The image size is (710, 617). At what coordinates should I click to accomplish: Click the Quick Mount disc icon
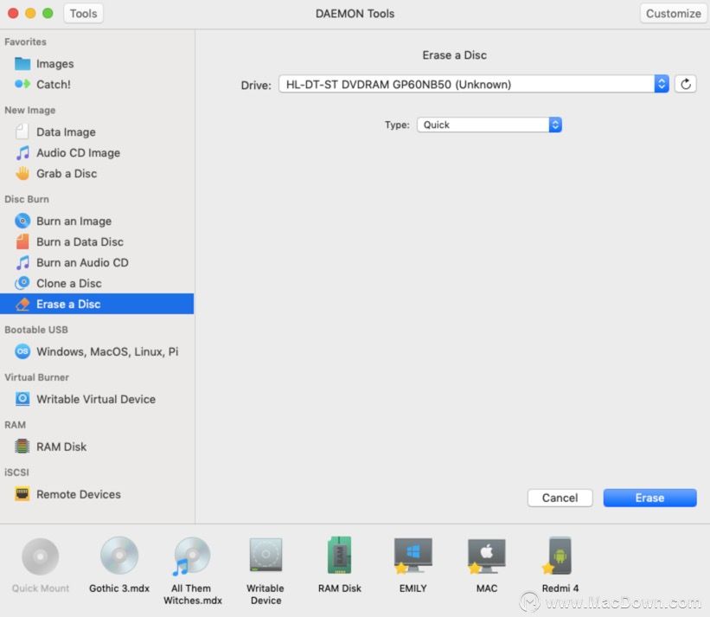pos(41,556)
